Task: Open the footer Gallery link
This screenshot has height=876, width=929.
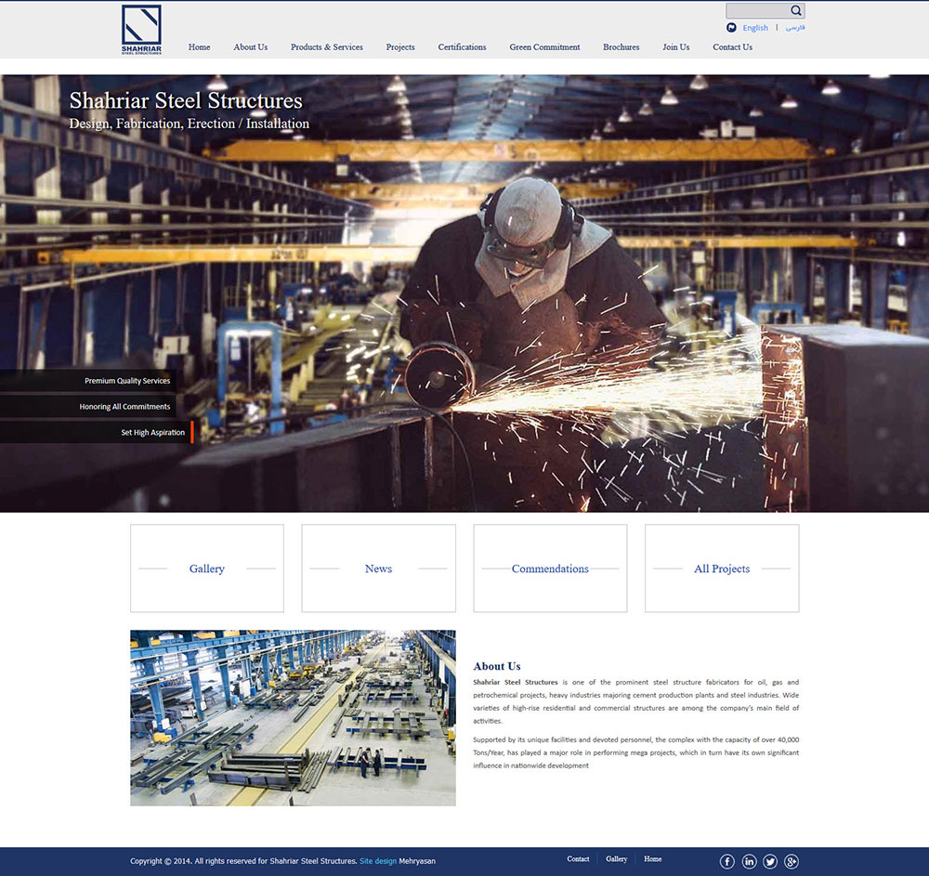Action: 616,859
